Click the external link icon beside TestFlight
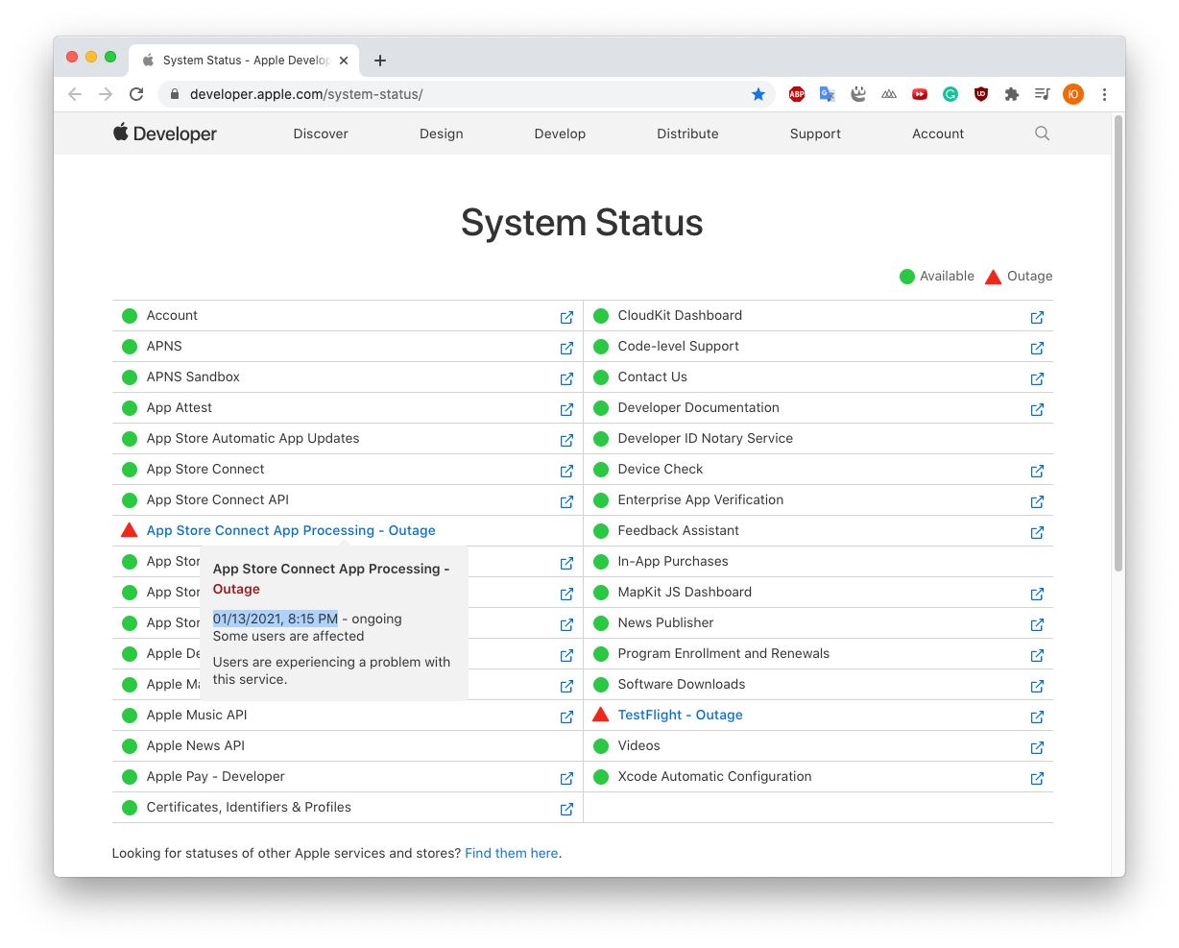Viewport: 1179px width, 948px height. (x=1037, y=717)
